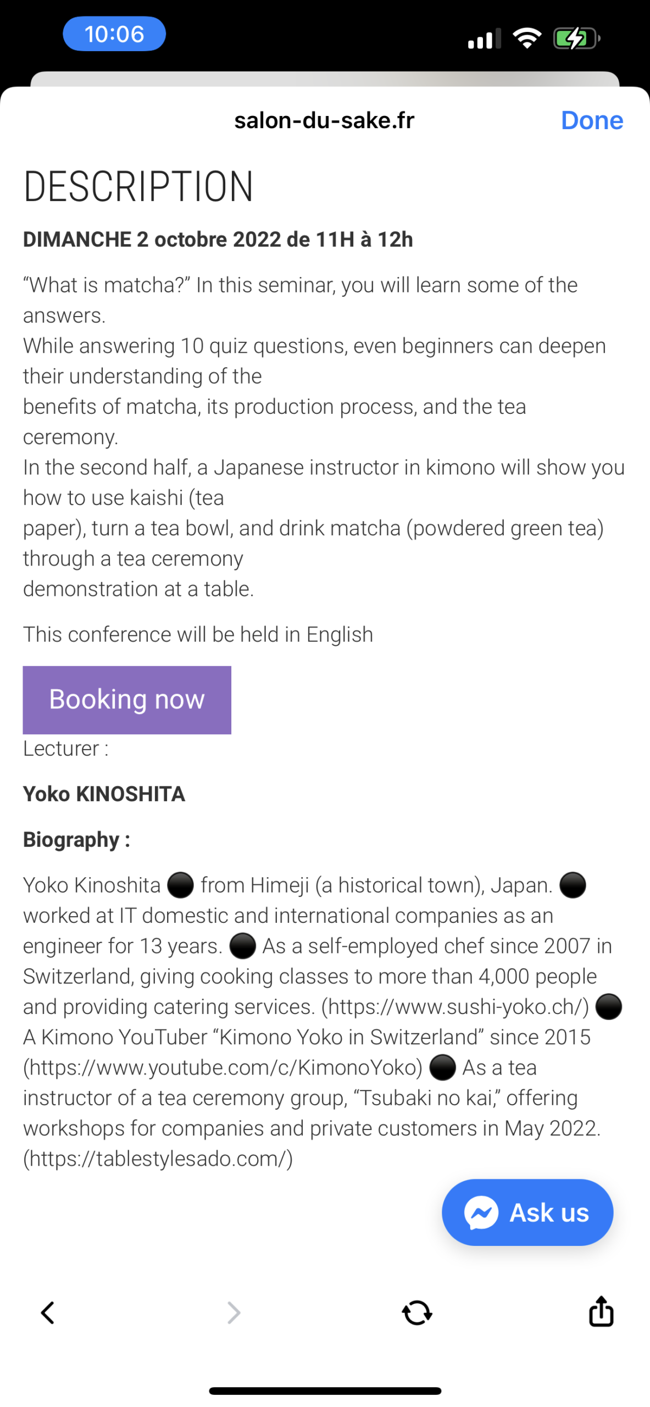Reload the page with refresh icon
This screenshot has width=650, height=1407.
click(417, 1312)
